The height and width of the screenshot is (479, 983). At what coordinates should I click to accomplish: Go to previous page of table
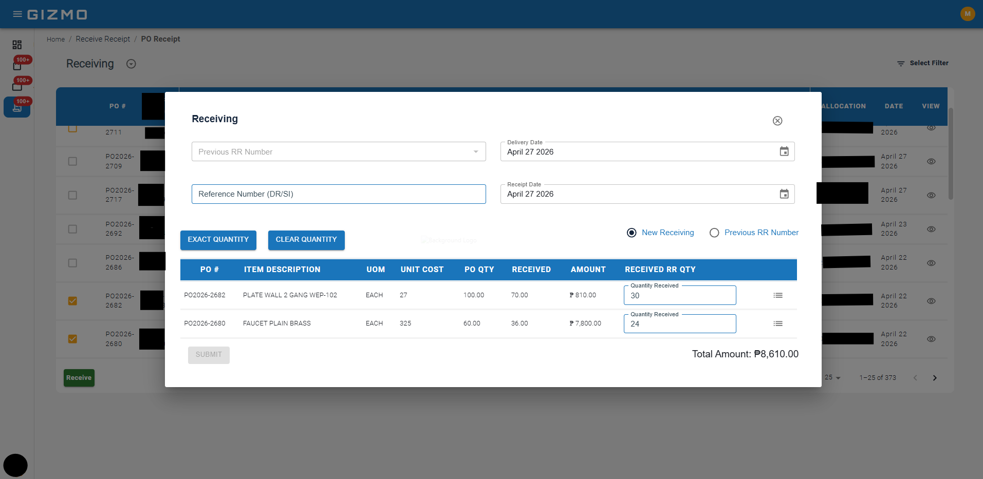click(x=915, y=378)
